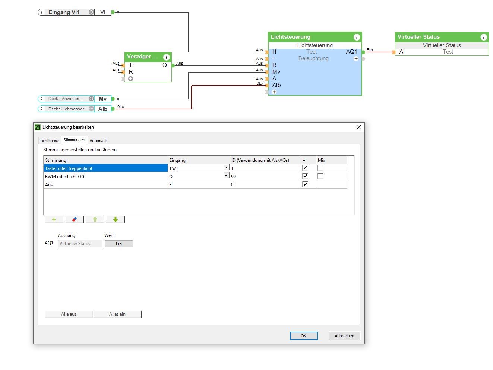Toggle the + checkbox in the Aus row

pyautogui.click(x=305, y=184)
